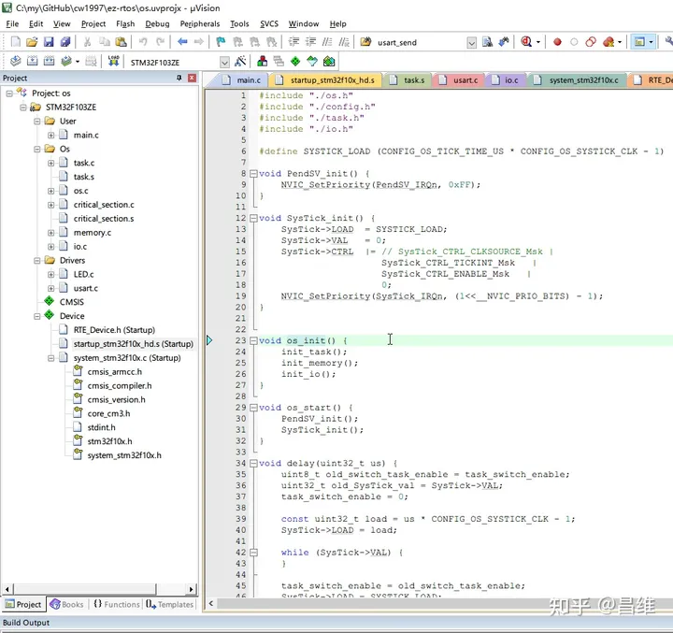Indent selected lines using the indent icon
673x633 pixels.
tap(294, 42)
